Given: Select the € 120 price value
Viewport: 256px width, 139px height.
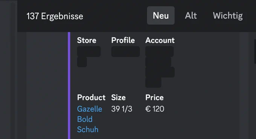Looking at the screenshot, I should [155, 109].
